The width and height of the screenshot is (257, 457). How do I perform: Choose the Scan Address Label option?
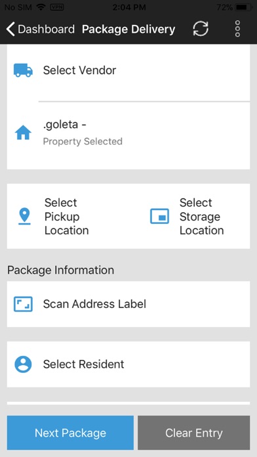pyautogui.click(x=128, y=304)
